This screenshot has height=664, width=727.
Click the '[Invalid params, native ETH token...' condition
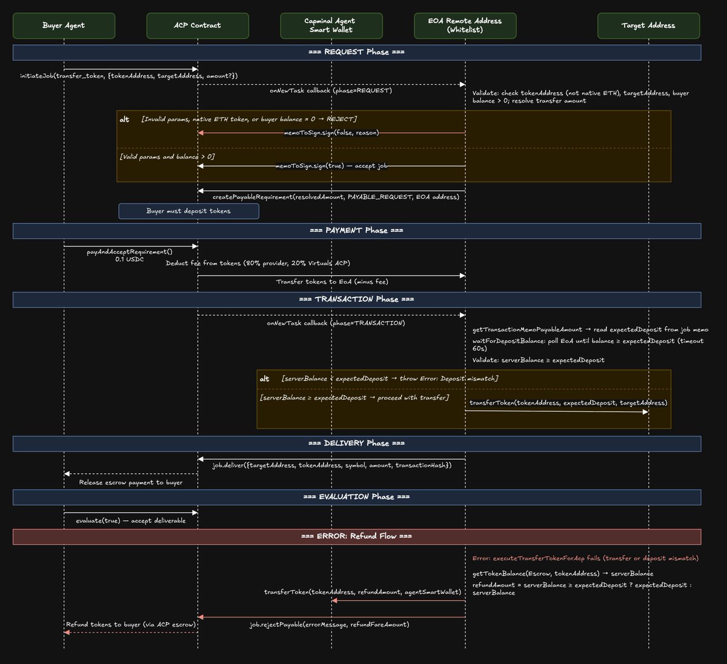click(x=249, y=119)
